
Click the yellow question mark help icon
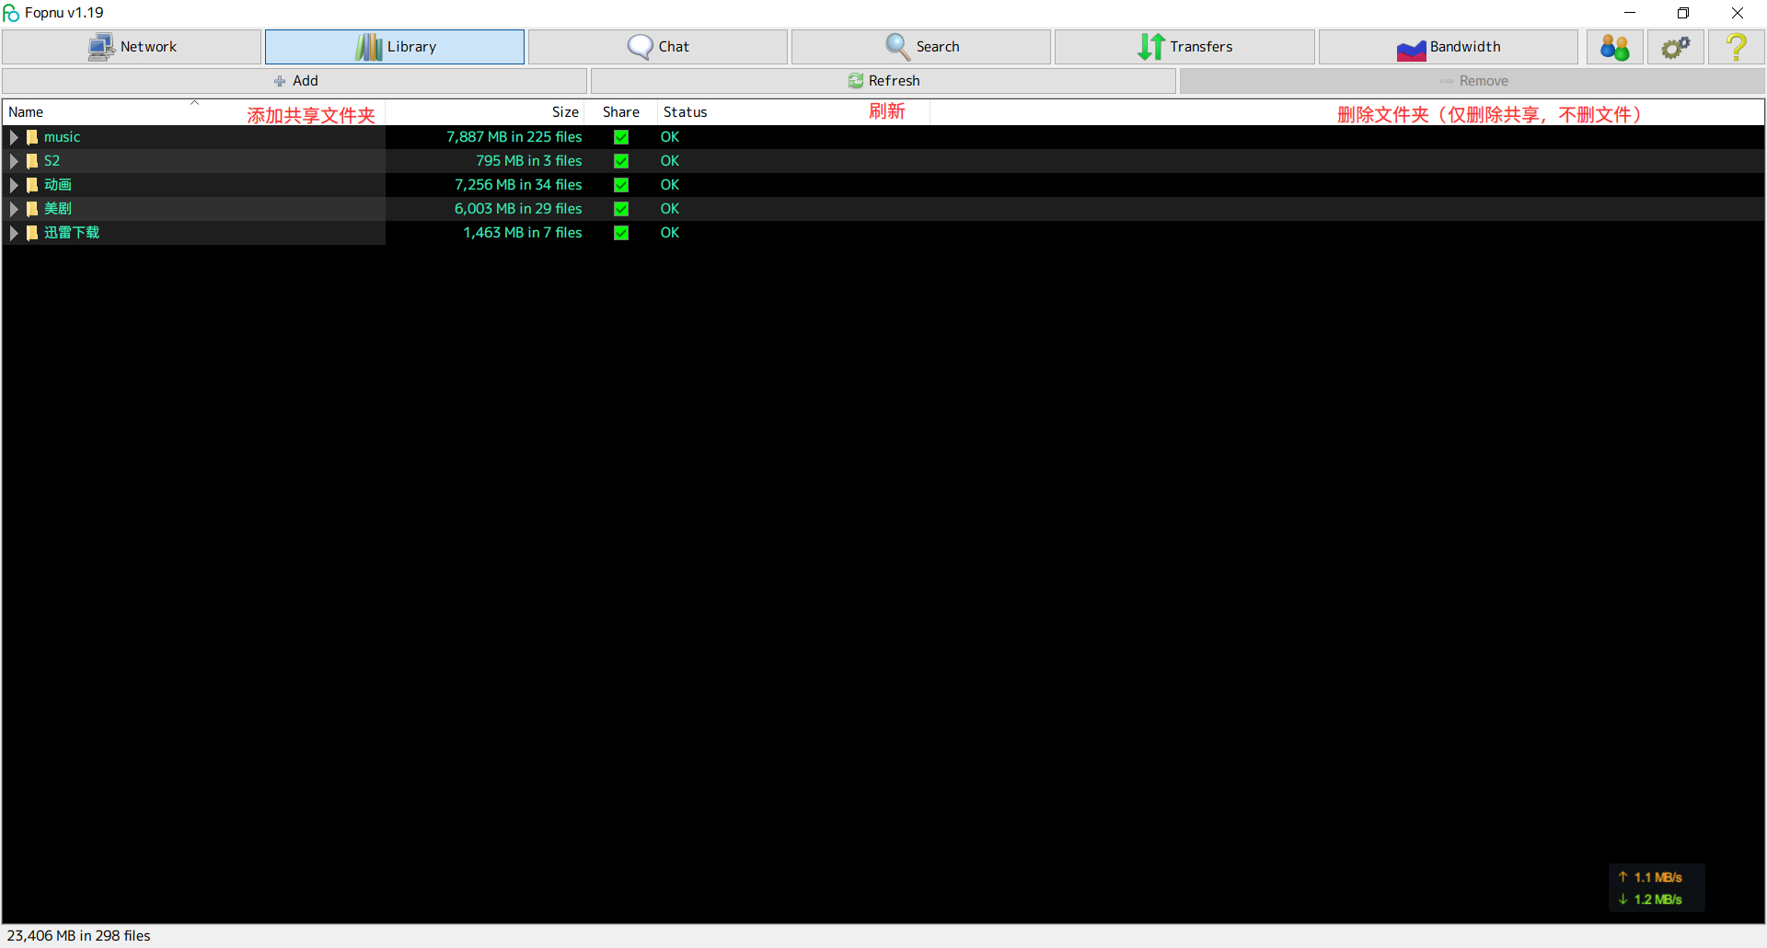(1736, 47)
